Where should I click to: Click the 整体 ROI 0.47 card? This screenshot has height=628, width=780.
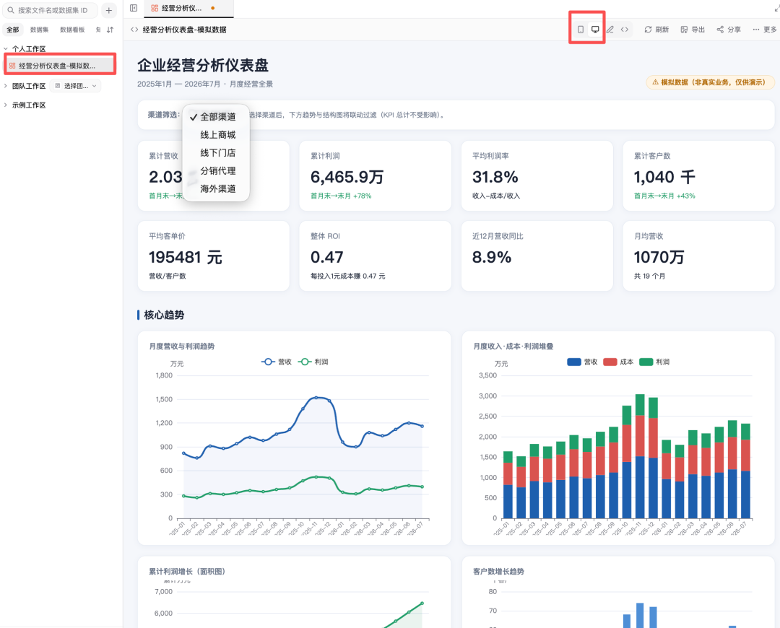point(375,256)
